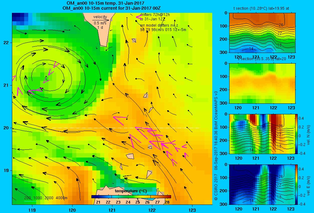The image size is (314, 213).
Task: Click the '0.5 m/s' velocity scale text
Action: point(100,23)
